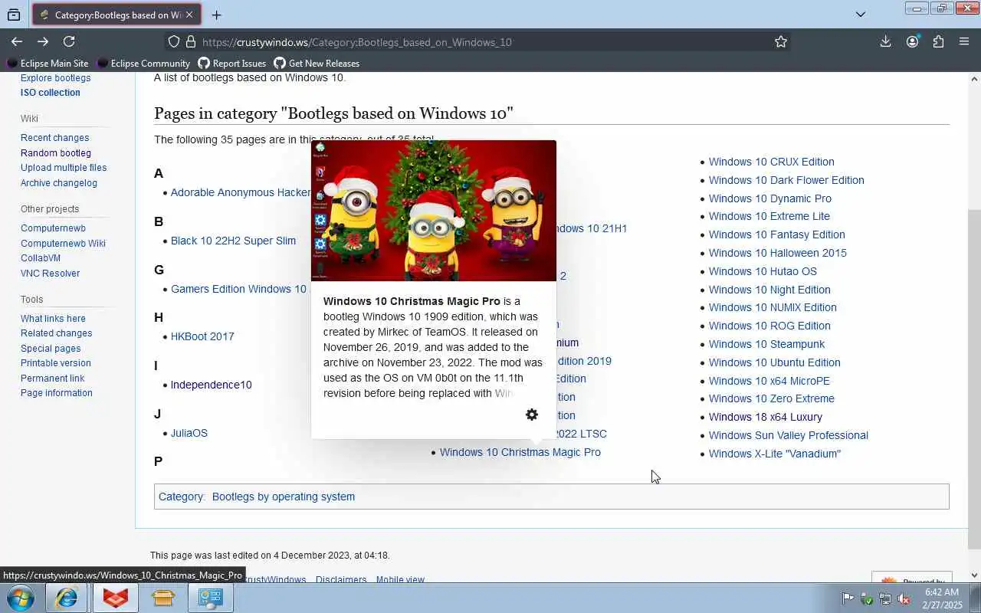Open Related changes tool link
Image resolution: width=981 pixels, height=613 pixels.
pos(56,333)
